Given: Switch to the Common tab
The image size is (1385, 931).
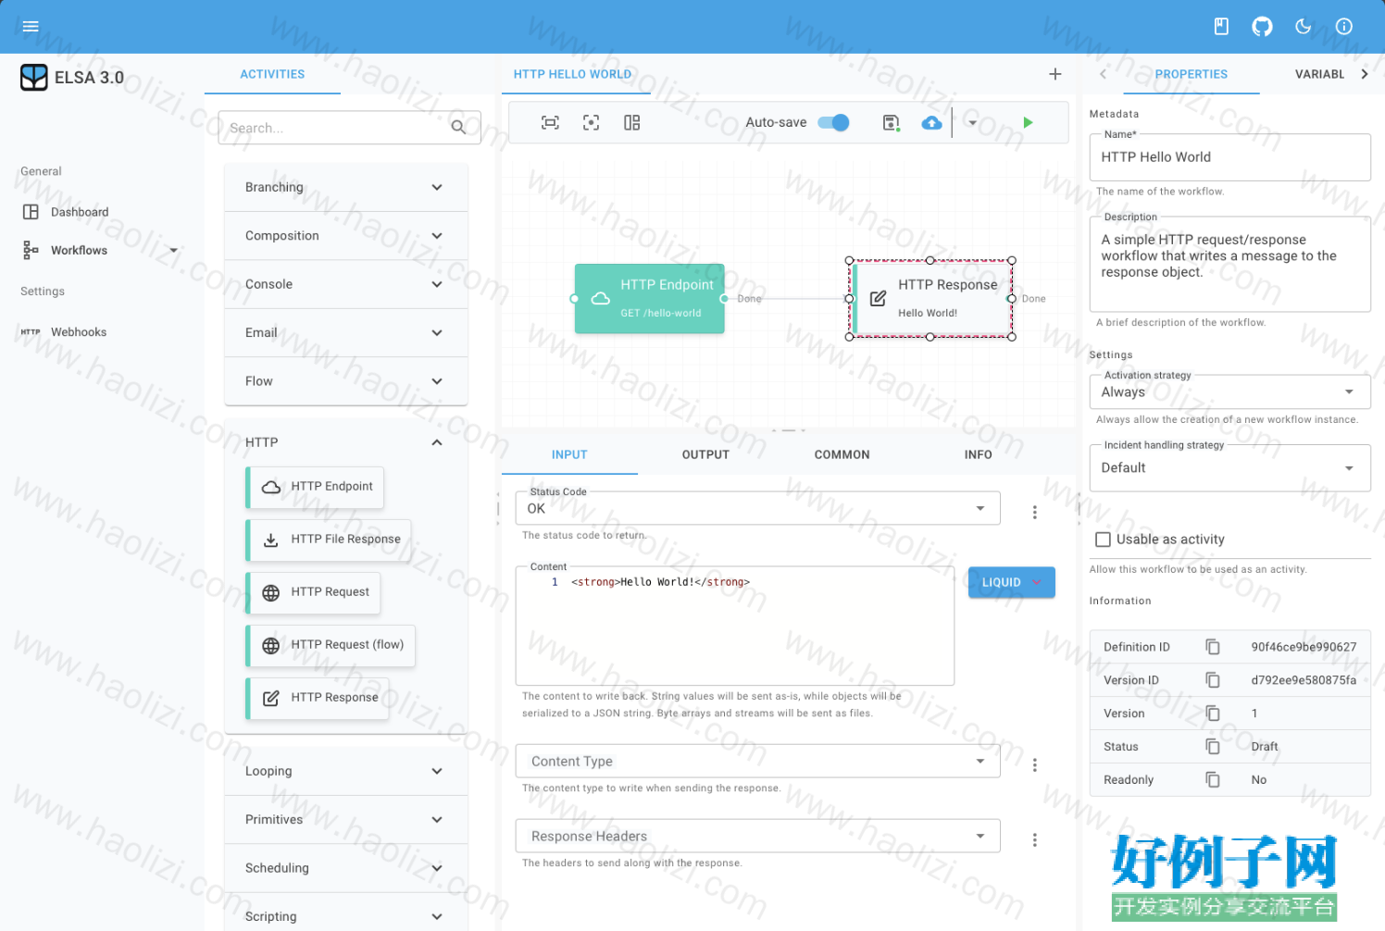Looking at the screenshot, I should (842, 454).
